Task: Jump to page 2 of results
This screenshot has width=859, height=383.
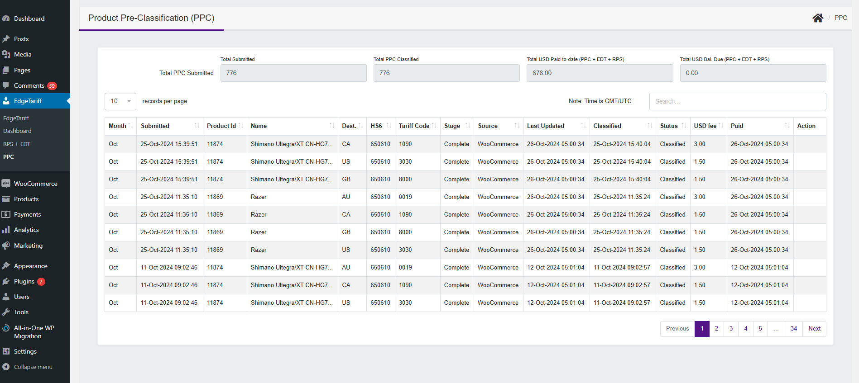Action: (716, 329)
